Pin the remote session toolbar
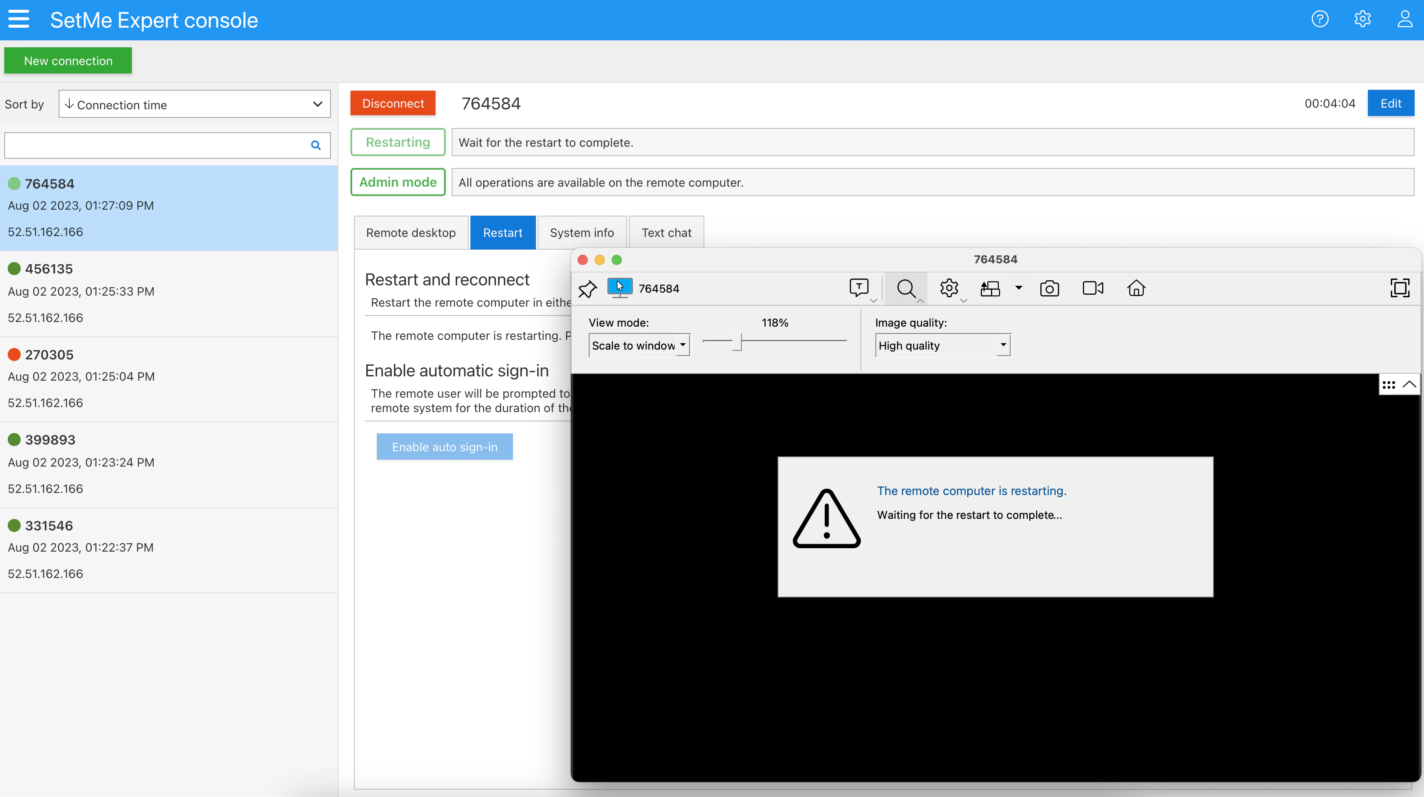The width and height of the screenshot is (1424, 797). 588,288
